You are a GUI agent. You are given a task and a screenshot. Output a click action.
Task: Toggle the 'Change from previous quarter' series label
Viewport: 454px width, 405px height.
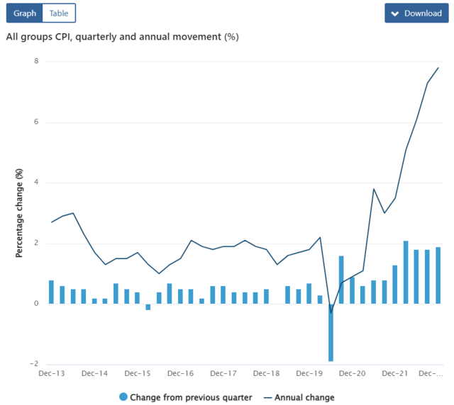(x=191, y=397)
